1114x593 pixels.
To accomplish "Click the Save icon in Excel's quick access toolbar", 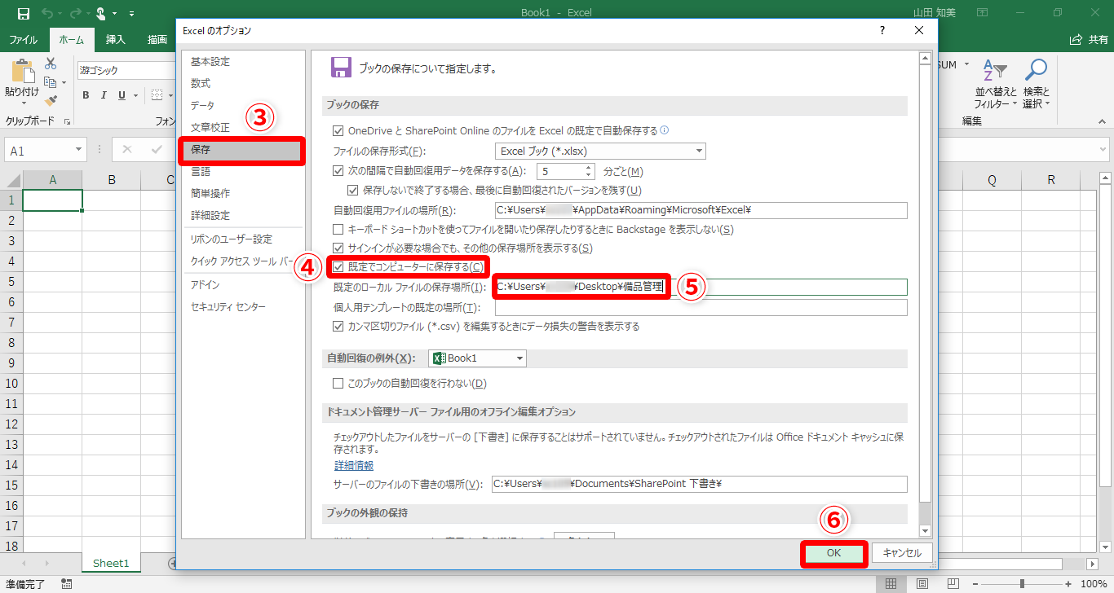I will pos(23,13).
